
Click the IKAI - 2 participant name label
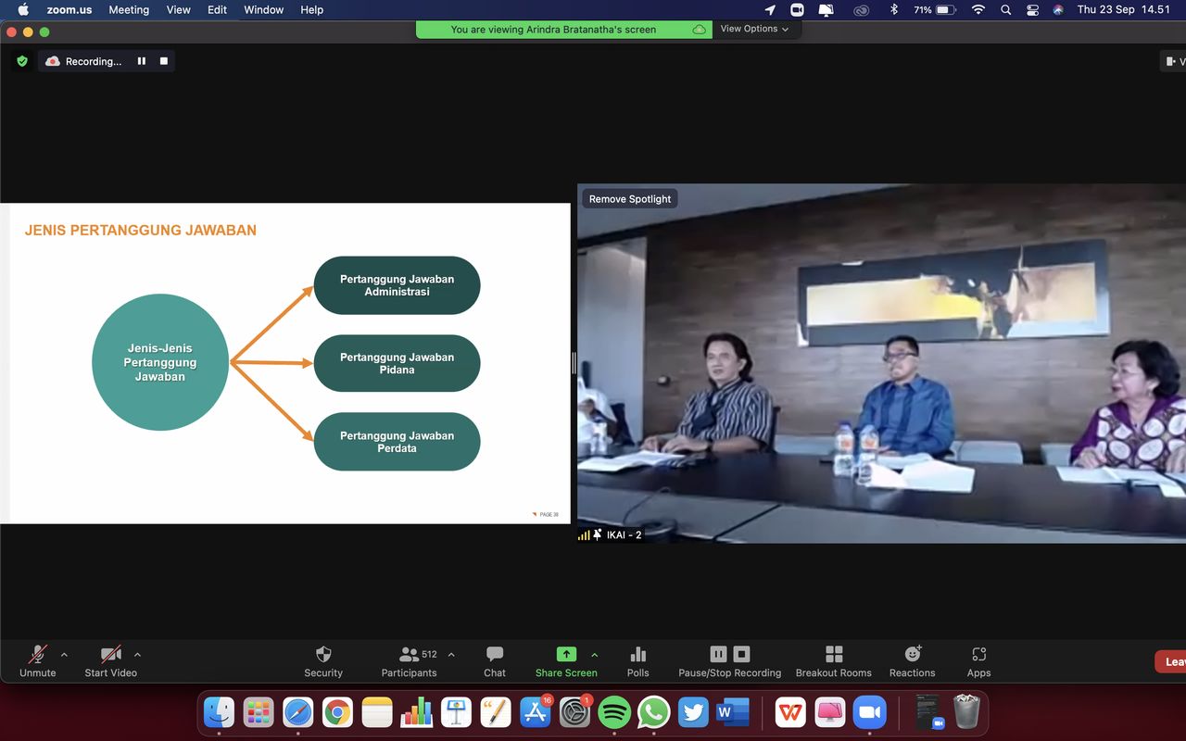pos(625,534)
